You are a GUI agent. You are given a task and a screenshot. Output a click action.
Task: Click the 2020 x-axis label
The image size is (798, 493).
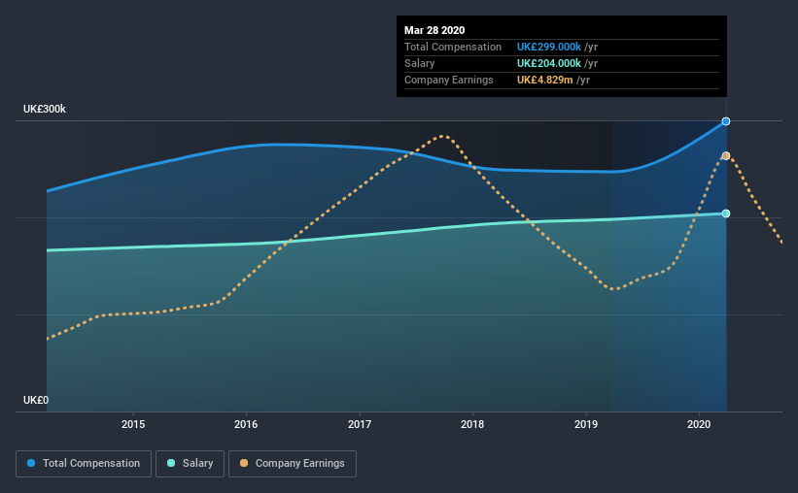click(x=699, y=424)
